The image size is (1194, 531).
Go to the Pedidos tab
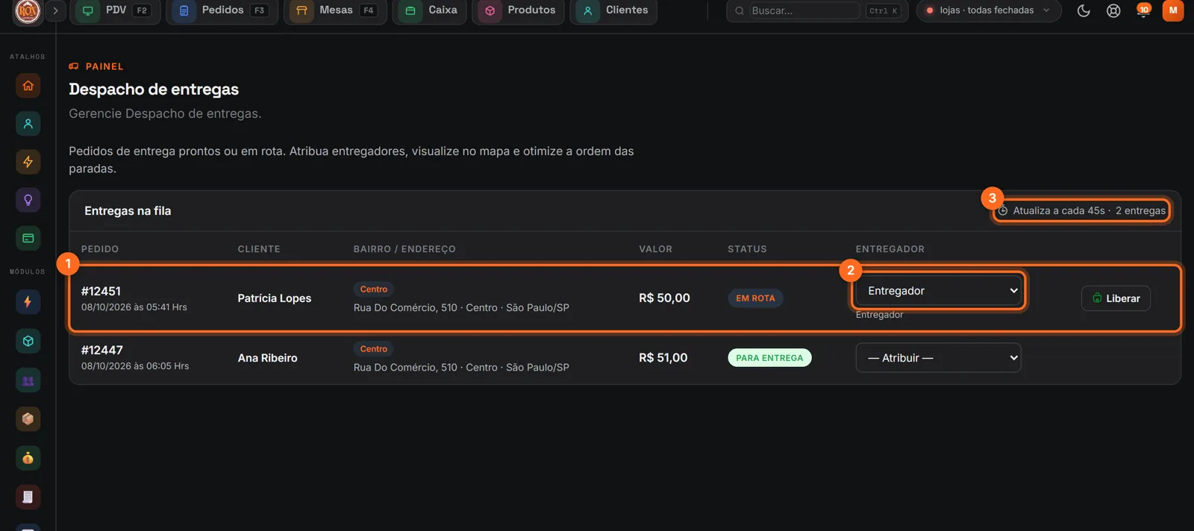222,10
